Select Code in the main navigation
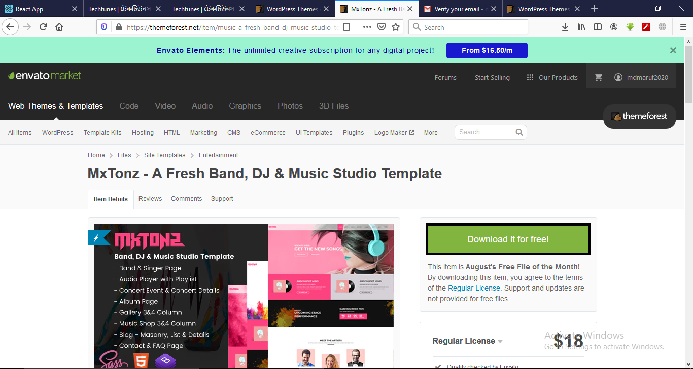Screen dimensions: 693x369 tap(129, 106)
